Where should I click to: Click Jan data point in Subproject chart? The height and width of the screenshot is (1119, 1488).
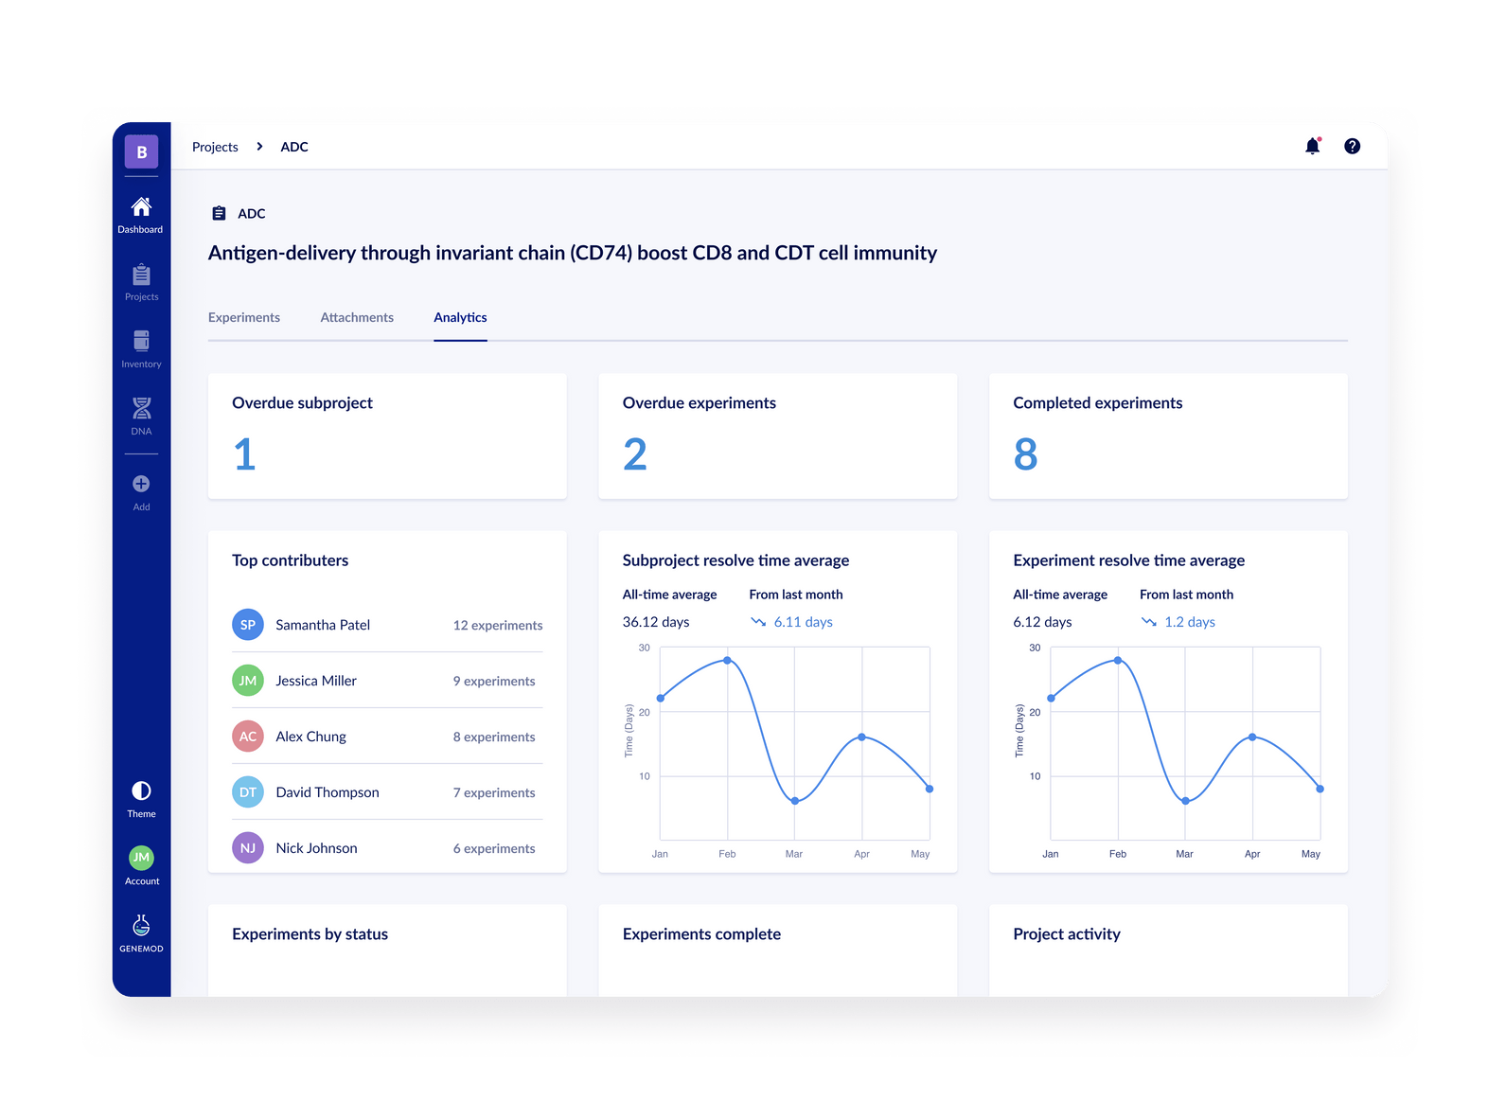pyautogui.click(x=660, y=699)
